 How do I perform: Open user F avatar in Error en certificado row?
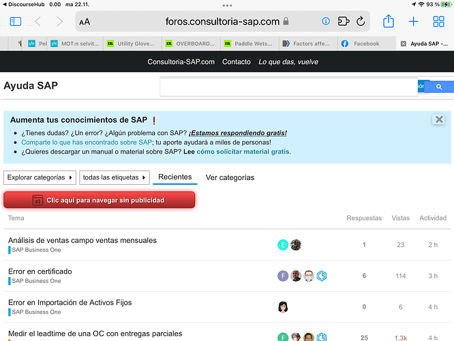pyautogui.click(x=283, y=276)
